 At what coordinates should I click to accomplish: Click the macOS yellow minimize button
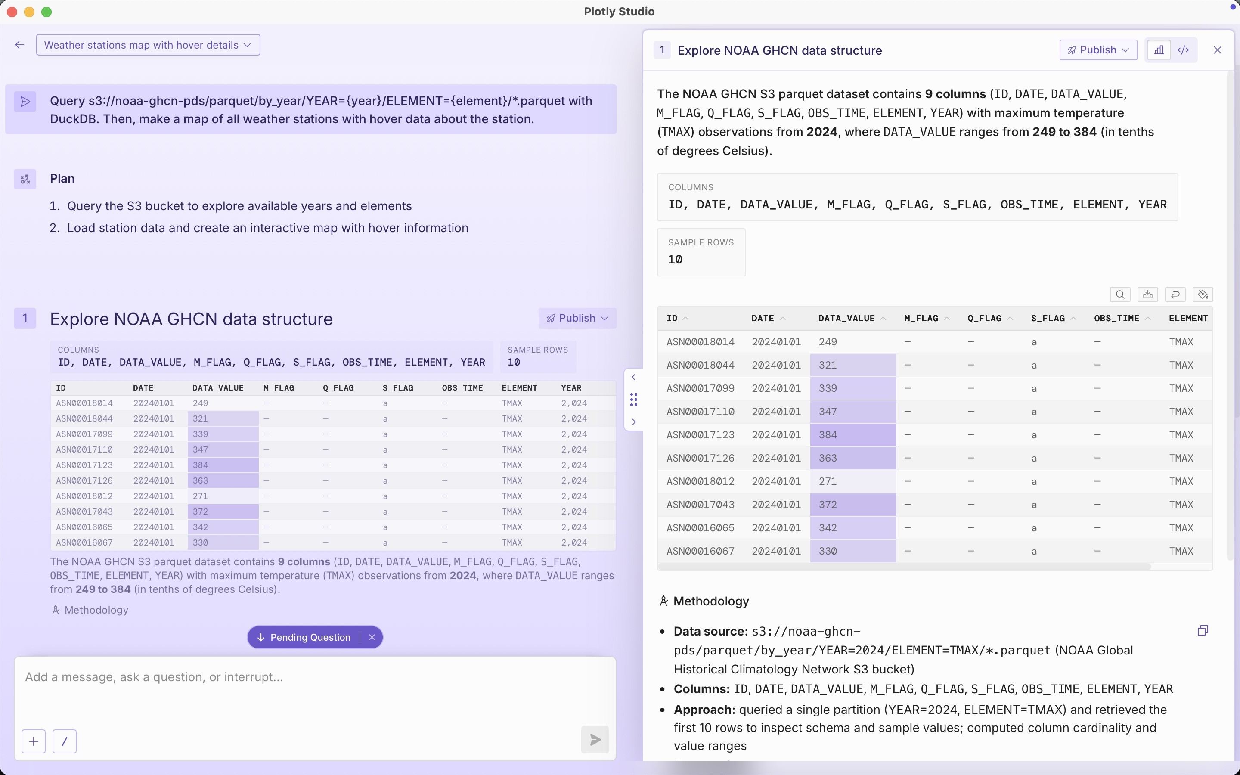pyautogui.click(x=29, y=12)
